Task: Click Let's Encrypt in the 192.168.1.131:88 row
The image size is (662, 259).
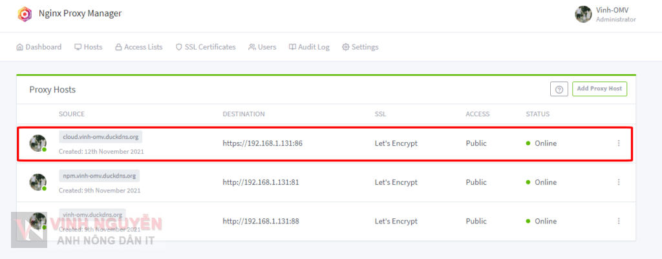Action: (396, 221)
